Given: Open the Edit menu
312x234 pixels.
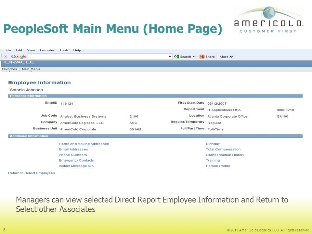Looking at the screenshot, I should click(19, 50).
